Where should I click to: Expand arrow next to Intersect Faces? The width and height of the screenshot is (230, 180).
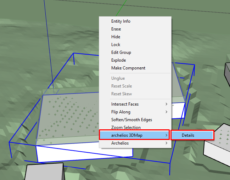[166, 104]
